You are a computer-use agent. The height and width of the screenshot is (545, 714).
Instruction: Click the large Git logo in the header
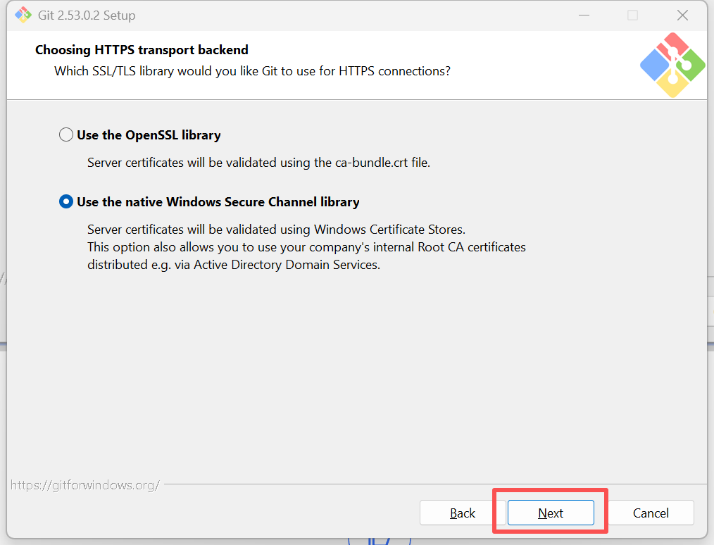click(x=672, y=65)
